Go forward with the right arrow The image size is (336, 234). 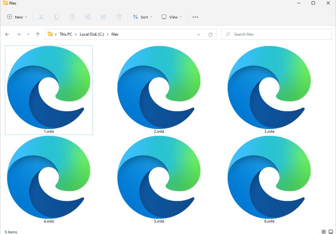coord(18,34)
